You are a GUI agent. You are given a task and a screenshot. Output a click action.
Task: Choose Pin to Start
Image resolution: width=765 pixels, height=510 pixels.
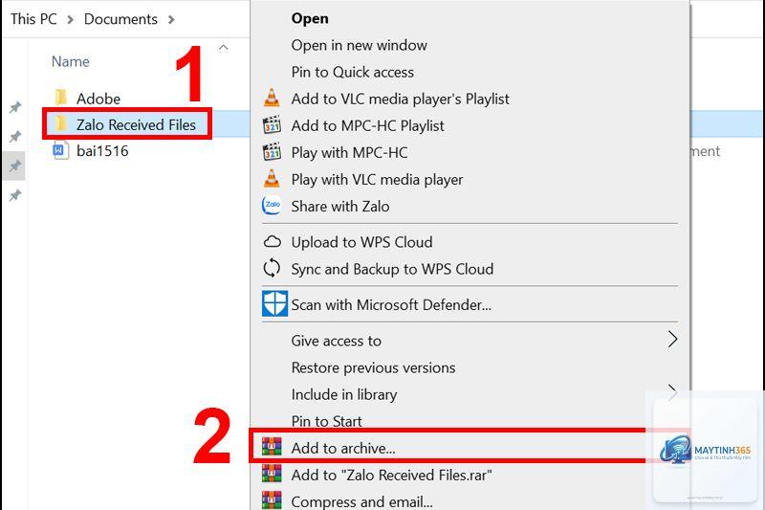tap(326, 421)
